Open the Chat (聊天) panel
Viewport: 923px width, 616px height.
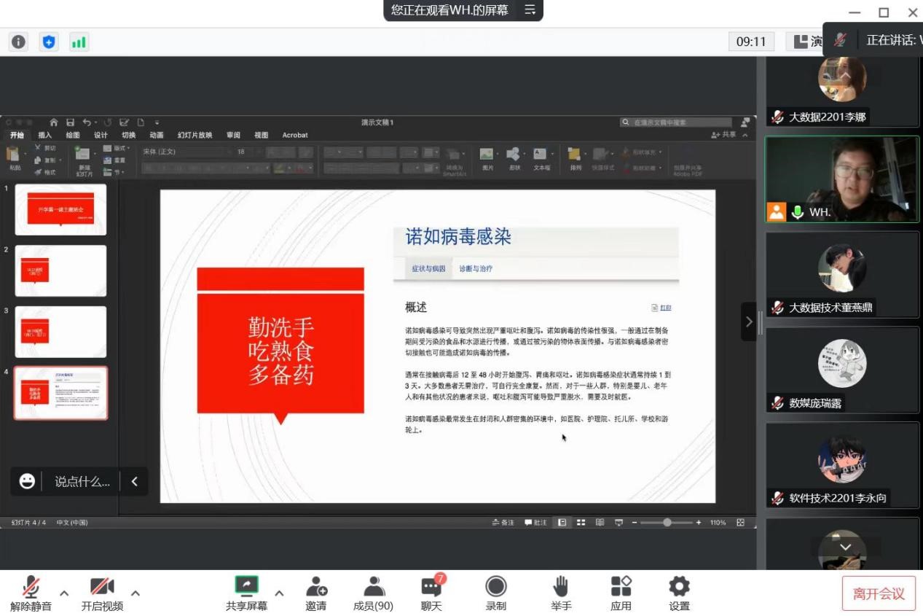coord(431,586)
